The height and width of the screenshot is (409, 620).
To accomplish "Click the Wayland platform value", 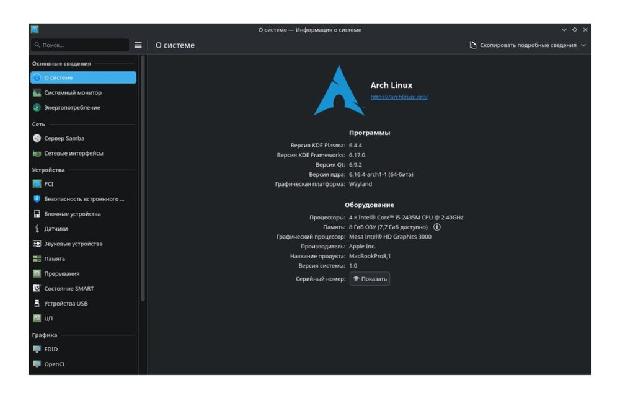I will (x=360, y=184).
